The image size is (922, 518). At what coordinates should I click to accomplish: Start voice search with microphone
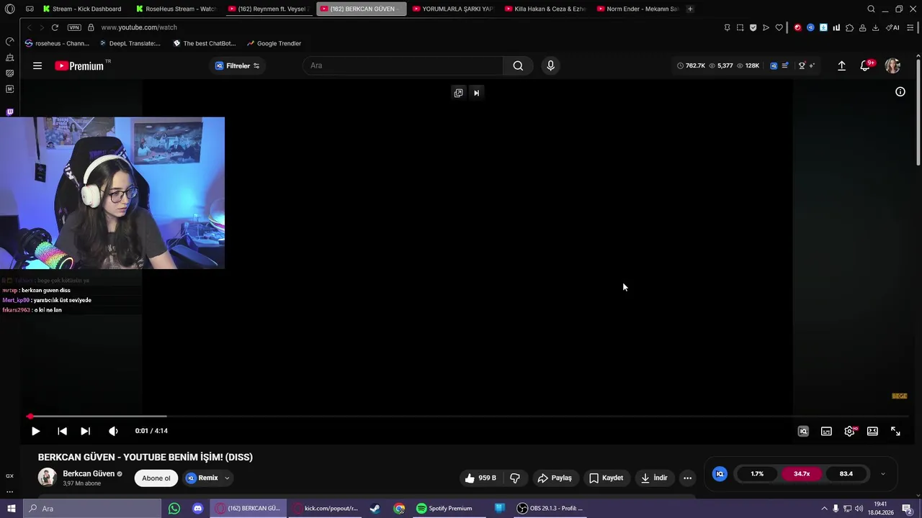[550, 65]
